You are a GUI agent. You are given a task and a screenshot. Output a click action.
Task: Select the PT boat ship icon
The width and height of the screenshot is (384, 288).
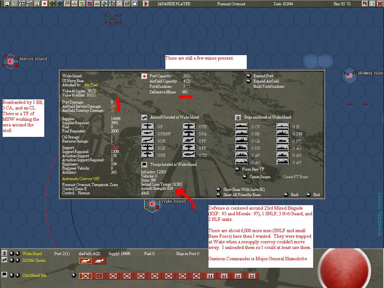(283, 141)
